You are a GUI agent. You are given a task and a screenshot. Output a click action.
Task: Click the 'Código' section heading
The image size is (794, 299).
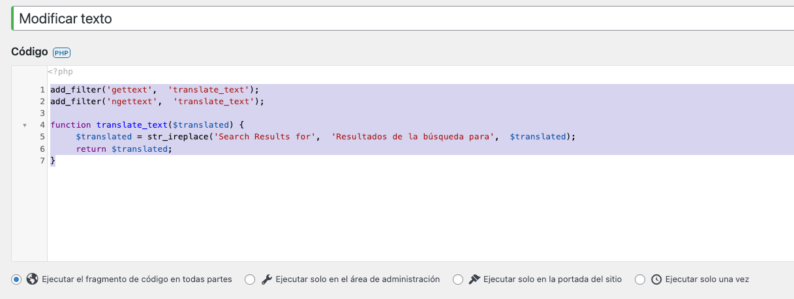tap(29, 52)
